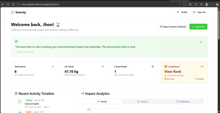Open the browser profile avatar
The width and height of the screenshot is (220, 113).
207,4
